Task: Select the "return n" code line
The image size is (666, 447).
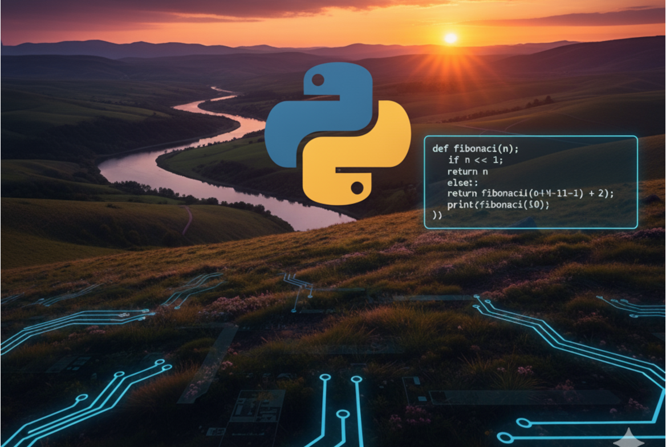Action: pyautogui.click(x=467, y=172)
